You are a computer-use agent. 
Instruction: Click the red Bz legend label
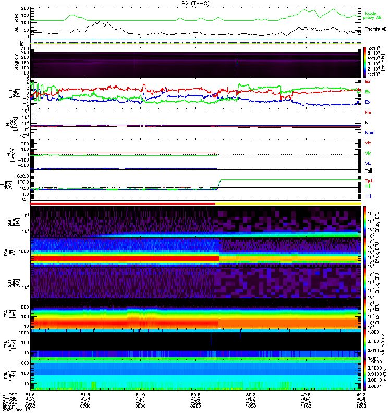pyautogui.click(x=368, y=81)
